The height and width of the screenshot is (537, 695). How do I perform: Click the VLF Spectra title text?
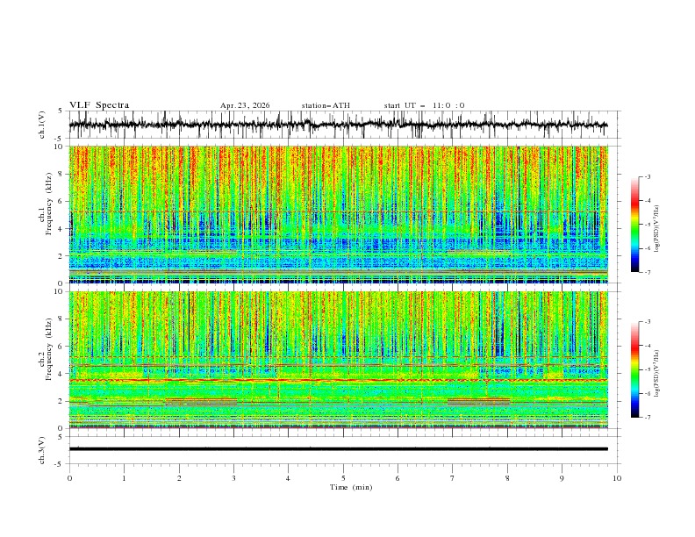(99, 105)
